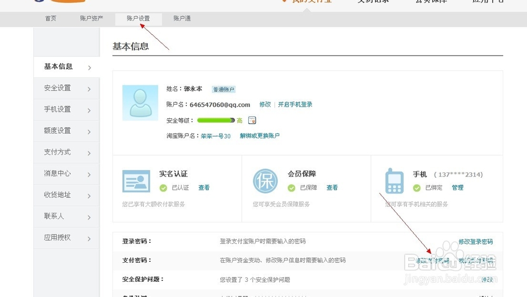Screen dimensions: 527x297
Task: Click 修改 in 安全保护问题 row
Action: click(487, 280)
